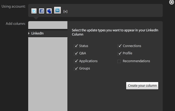Click the blank gray slot above LinkedIn
Image resolution: width=175 pixels, height=111 pixels.
tap(48, 25)
